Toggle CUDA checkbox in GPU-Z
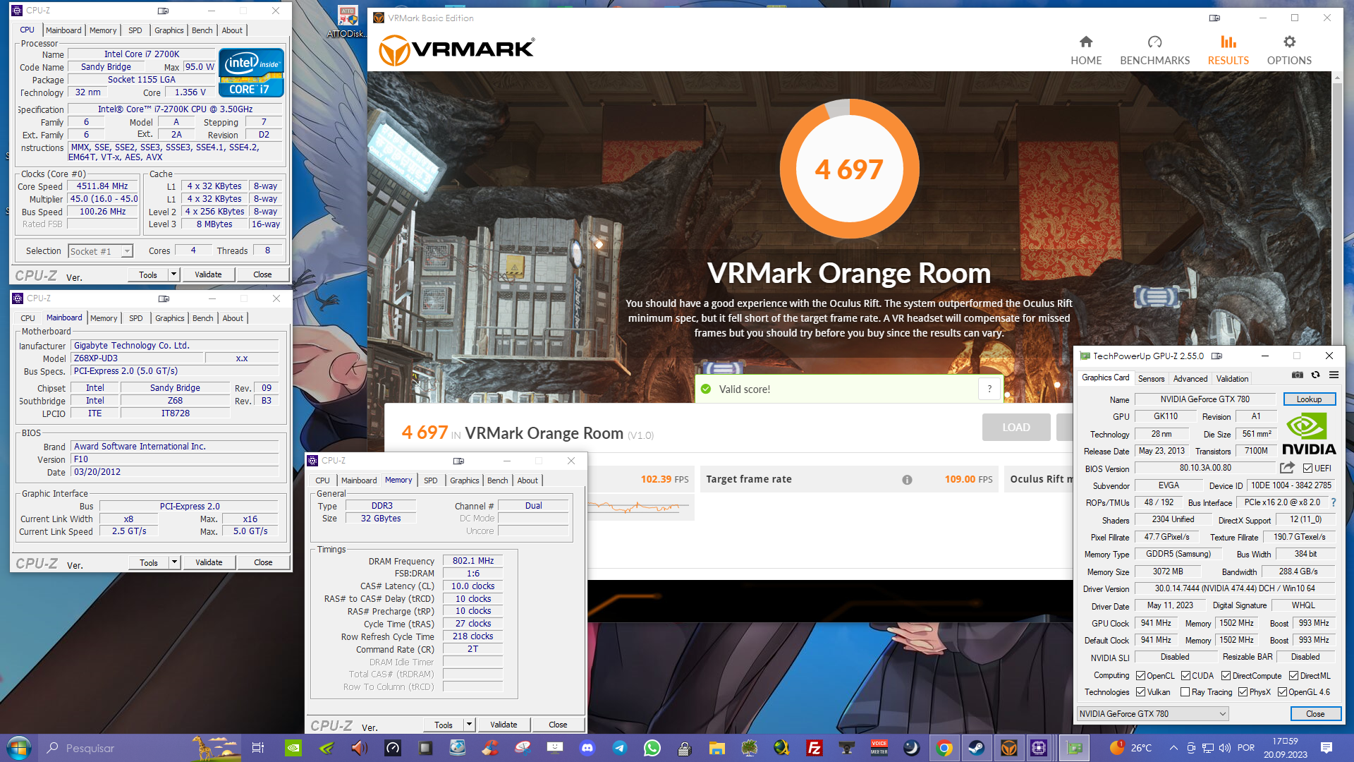This screenshot has width=1354, height=762. 1185,676
